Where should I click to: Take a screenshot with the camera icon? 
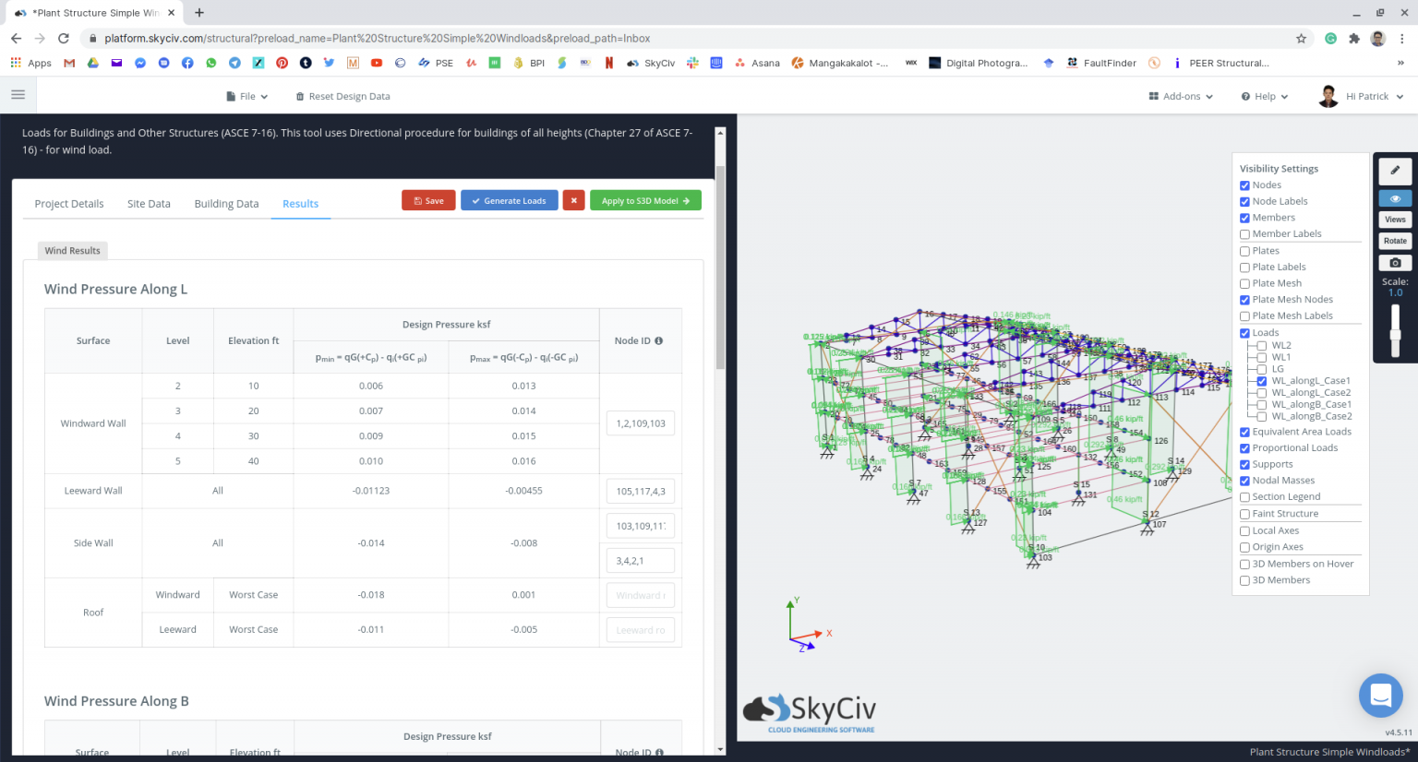coord(1395,263)
